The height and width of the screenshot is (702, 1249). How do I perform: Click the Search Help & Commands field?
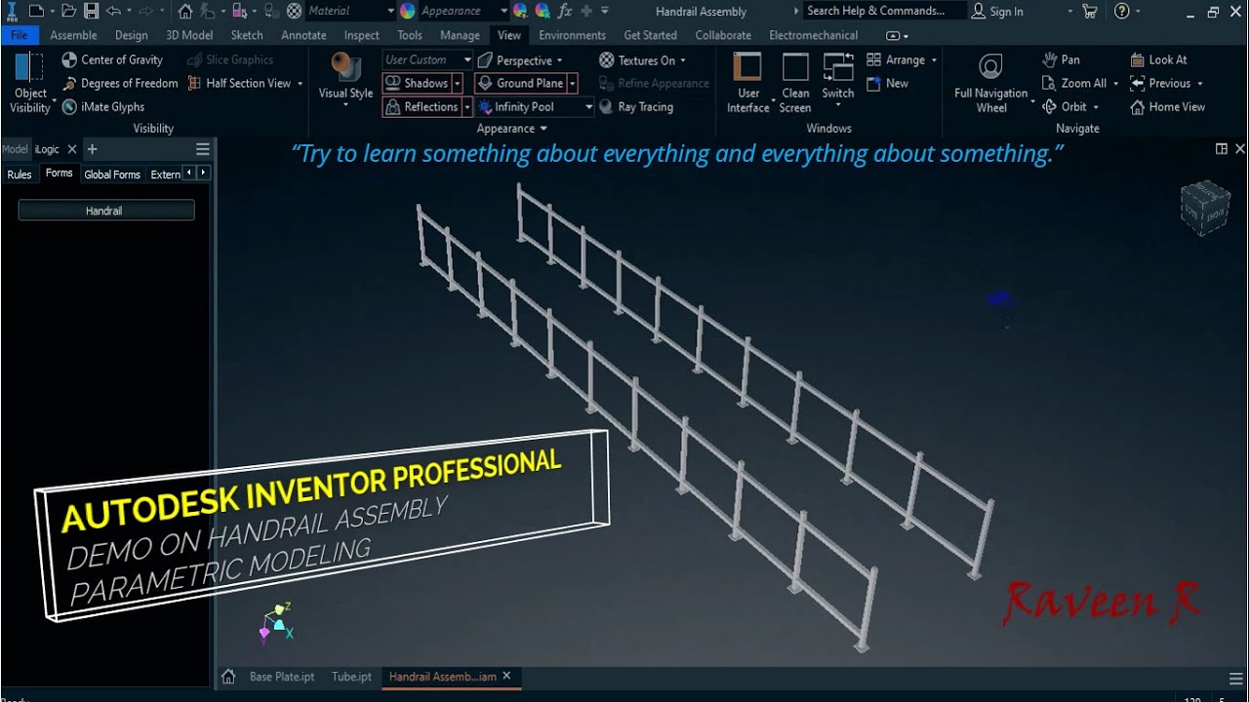[x=883, y=11]
